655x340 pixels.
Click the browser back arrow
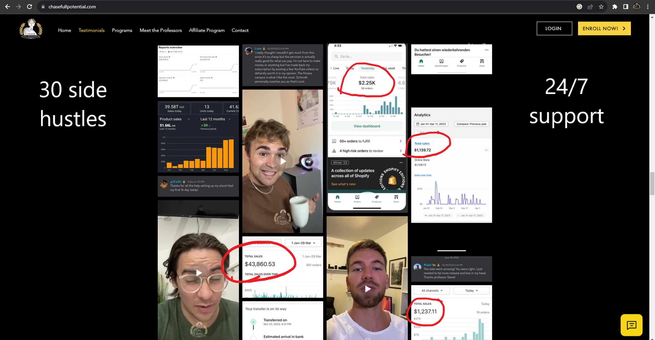(8, 7)
